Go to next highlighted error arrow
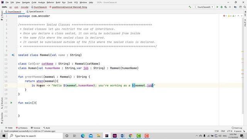This screenshot has height=139, width=247. [242, 16]
